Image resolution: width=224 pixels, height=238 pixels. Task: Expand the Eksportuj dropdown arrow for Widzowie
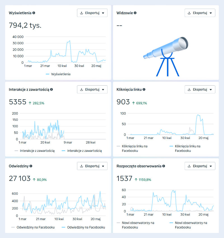click(211, 13)
